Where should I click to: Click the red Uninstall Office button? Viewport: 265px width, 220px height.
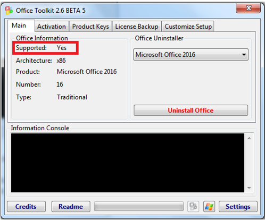tap(191, 111)
